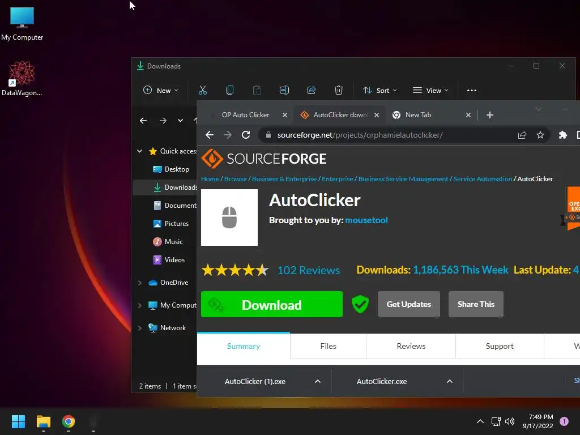The width and height of the screenshot is (580, 435).
Task: Open the My Computer desktop icon
Action: (x=22, y=23)
